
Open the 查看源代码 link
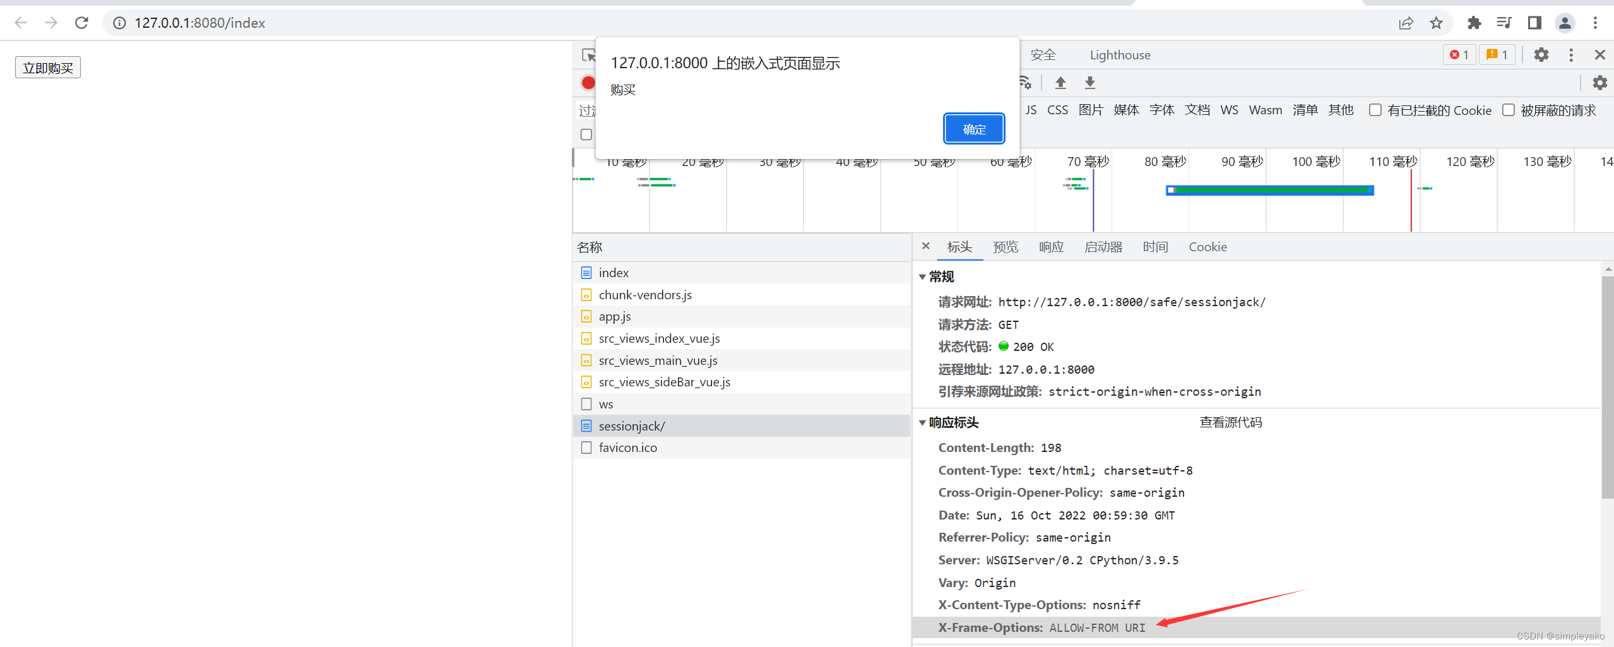1230,422
